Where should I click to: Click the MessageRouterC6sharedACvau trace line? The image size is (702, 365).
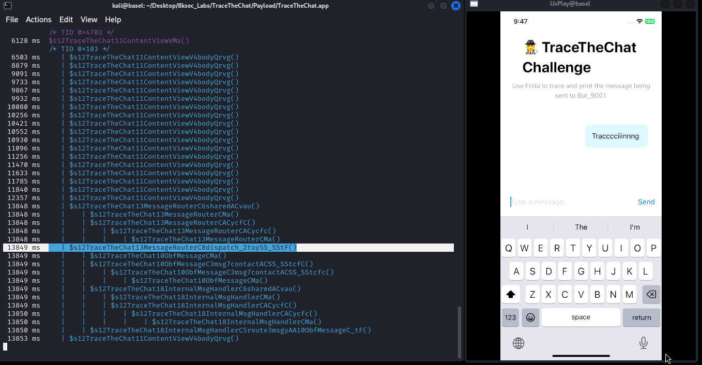point(164,206)
